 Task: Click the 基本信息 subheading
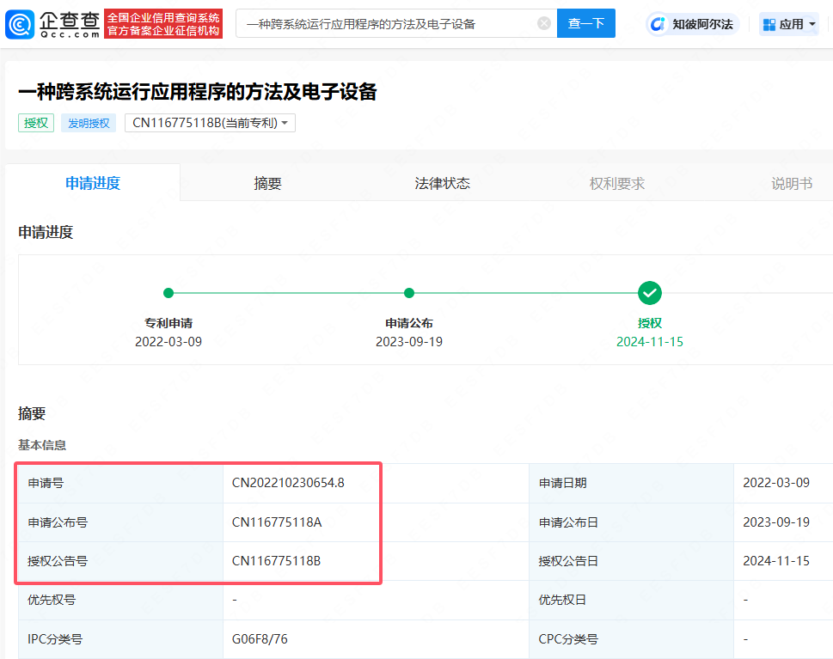click(x=42, y=445)
